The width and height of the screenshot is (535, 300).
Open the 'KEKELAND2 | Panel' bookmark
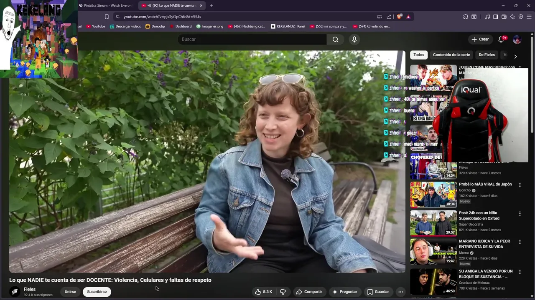tap(288, 26)
